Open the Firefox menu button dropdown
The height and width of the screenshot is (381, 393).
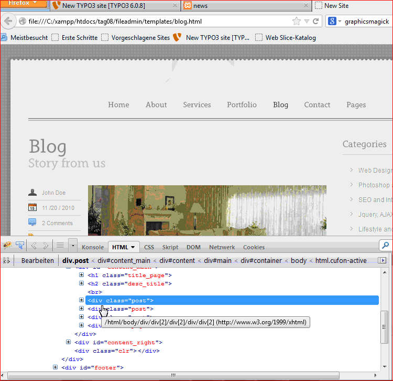coord(24,4)
